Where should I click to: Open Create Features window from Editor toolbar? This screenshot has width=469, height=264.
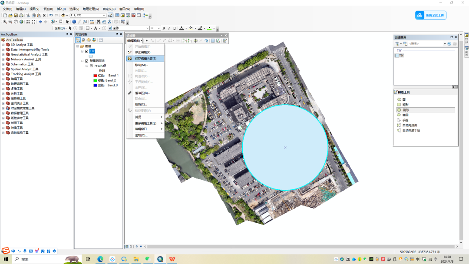(225, 41)
